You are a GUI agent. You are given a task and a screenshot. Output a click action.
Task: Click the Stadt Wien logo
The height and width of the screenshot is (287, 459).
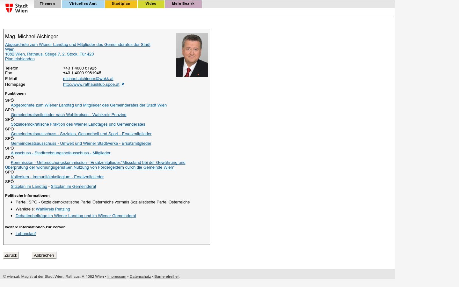[17, 8]
